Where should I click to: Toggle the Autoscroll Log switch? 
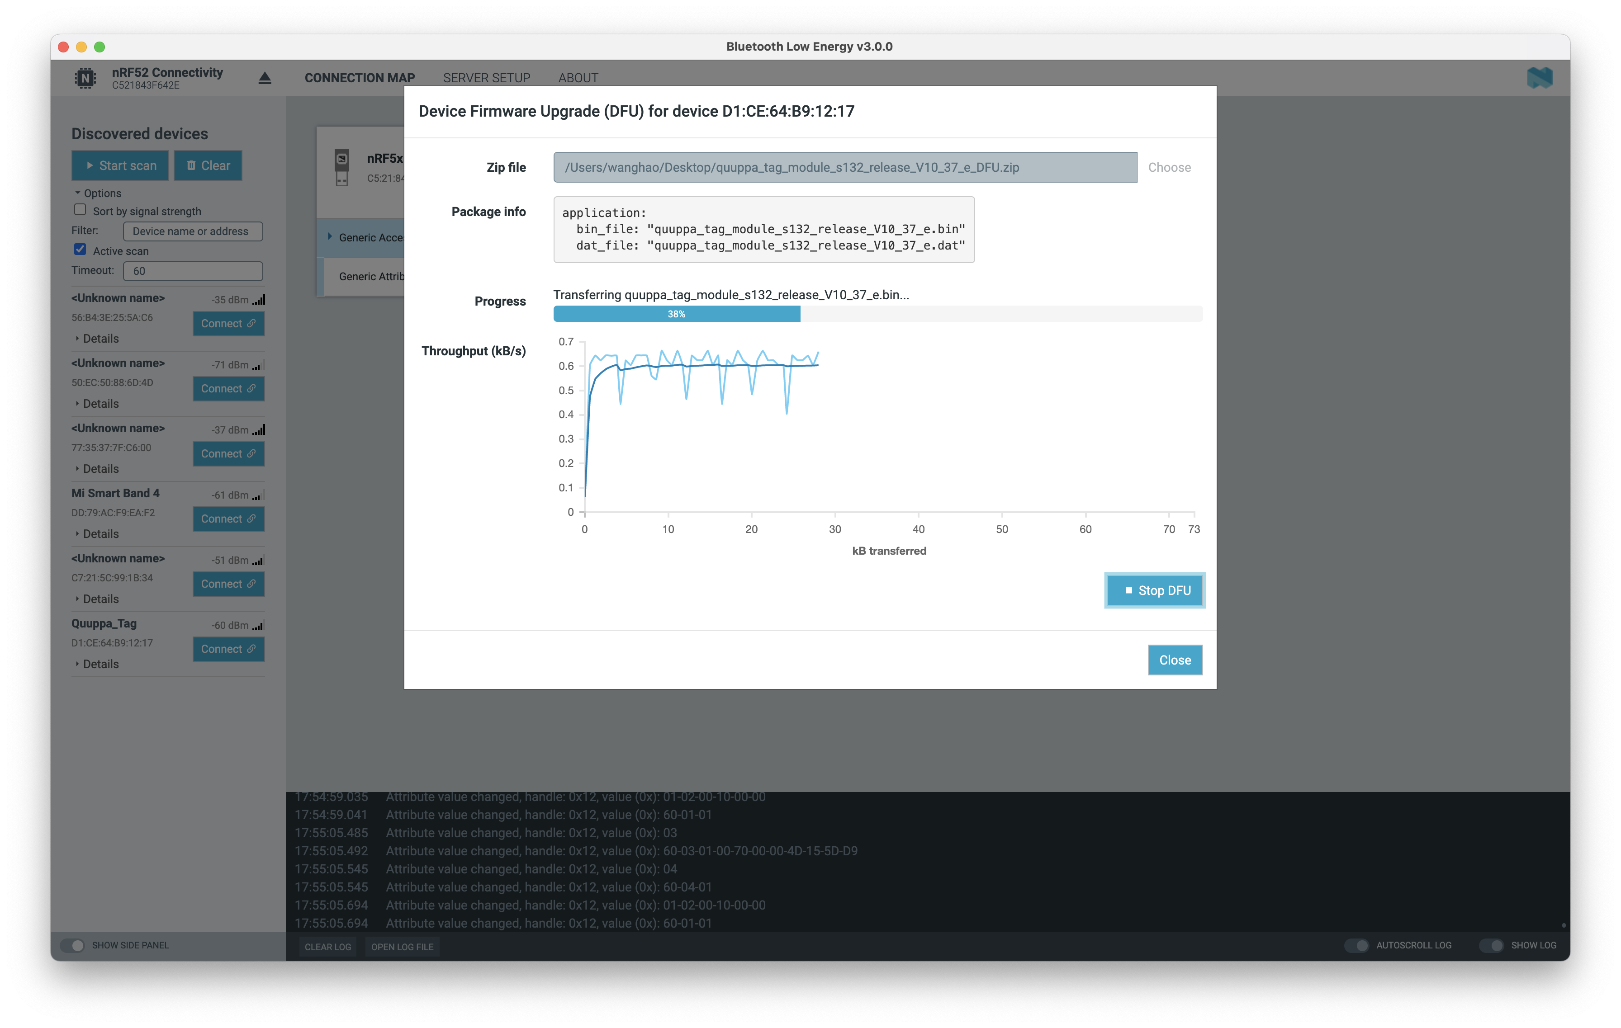[x=1356, y=945]
